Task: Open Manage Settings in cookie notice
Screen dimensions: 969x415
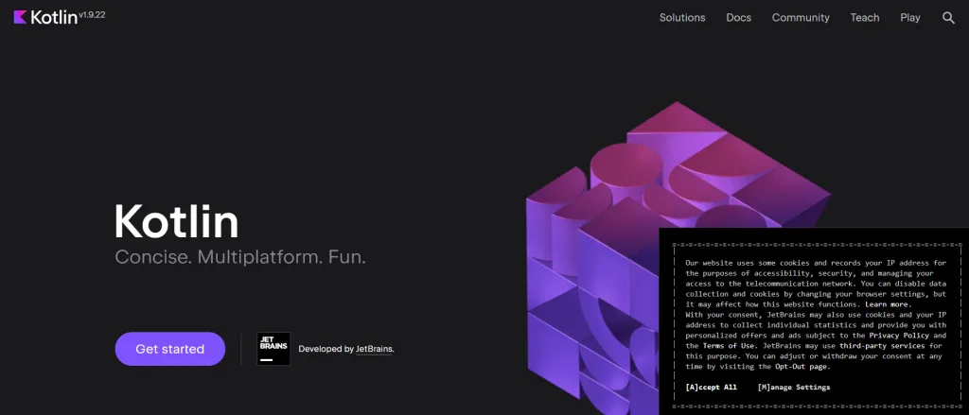Action: [794, 388]
